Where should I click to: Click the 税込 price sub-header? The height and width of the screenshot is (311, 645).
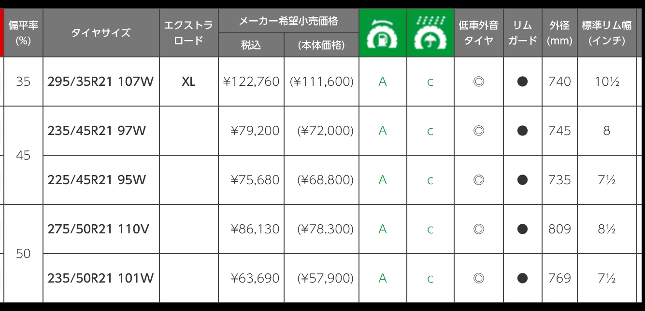(251, 45)
